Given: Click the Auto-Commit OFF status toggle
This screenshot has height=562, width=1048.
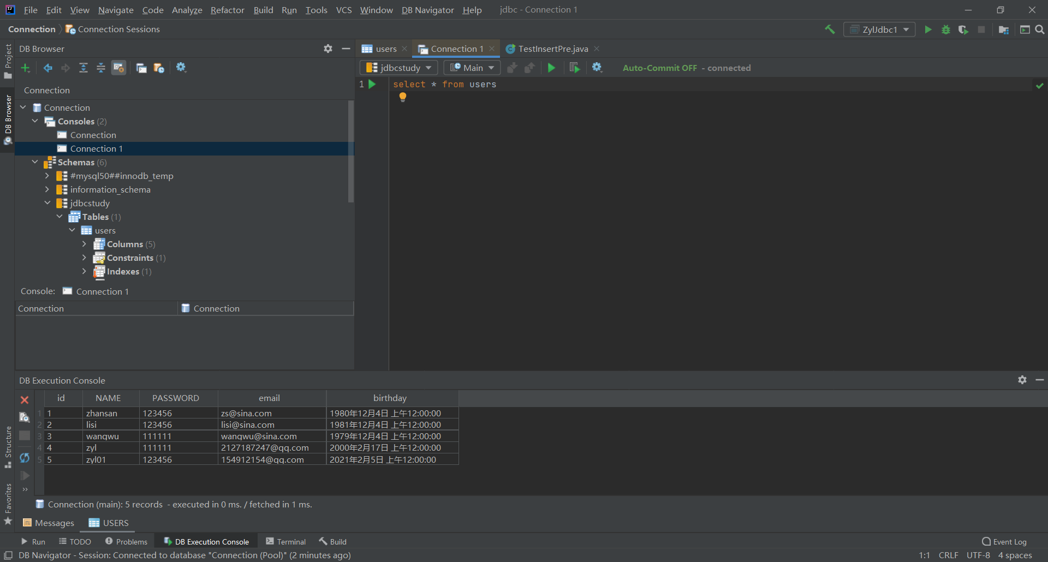Looking at the screenshot, I should pos(659,68).
